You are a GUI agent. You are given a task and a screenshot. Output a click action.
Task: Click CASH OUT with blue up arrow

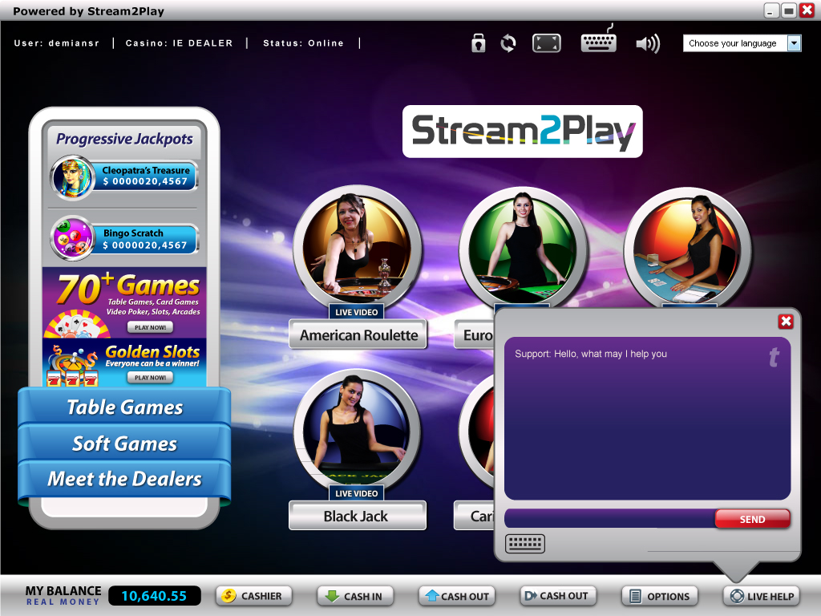(456, 596)
